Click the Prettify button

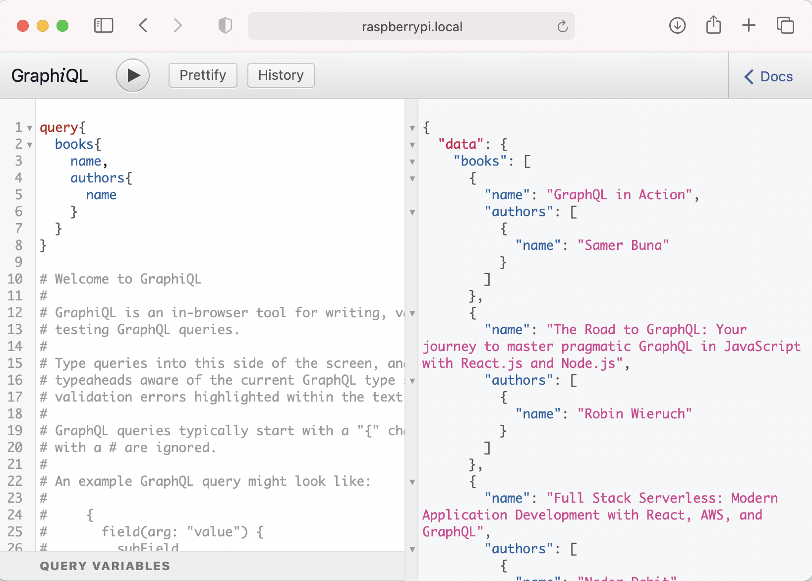[x=203, y=75]
